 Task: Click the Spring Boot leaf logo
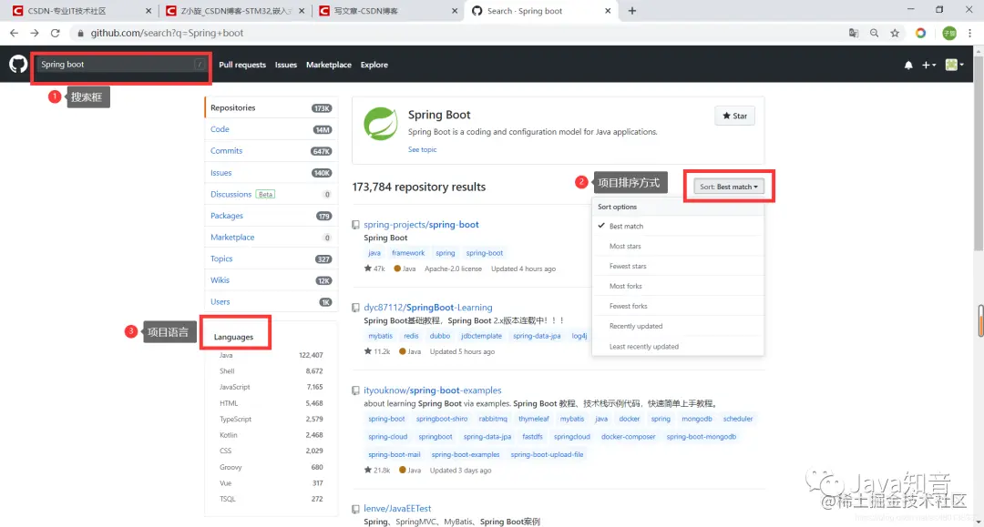pyautogui.click(x=381, y=124)
